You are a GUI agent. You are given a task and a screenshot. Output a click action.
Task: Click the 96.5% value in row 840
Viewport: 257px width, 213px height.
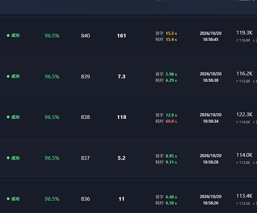pos(52,36)
